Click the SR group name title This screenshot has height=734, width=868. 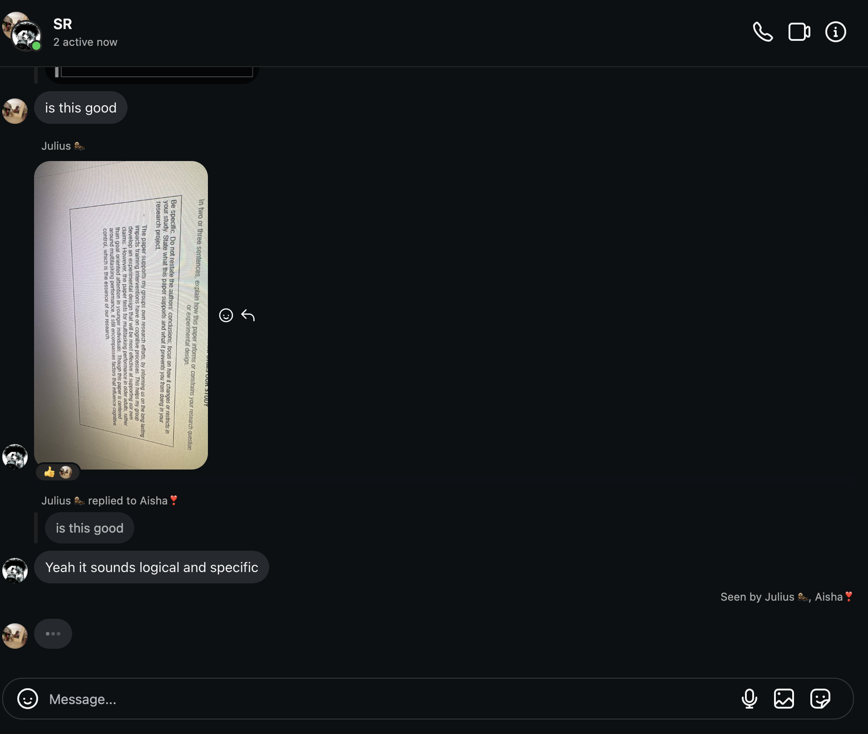[x=63, y=24]
